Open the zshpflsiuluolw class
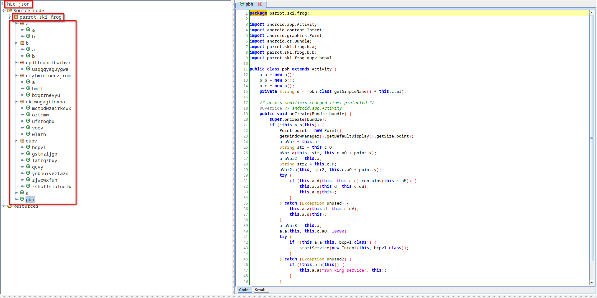The image size is (597, 298). click(x=52, y=187)
